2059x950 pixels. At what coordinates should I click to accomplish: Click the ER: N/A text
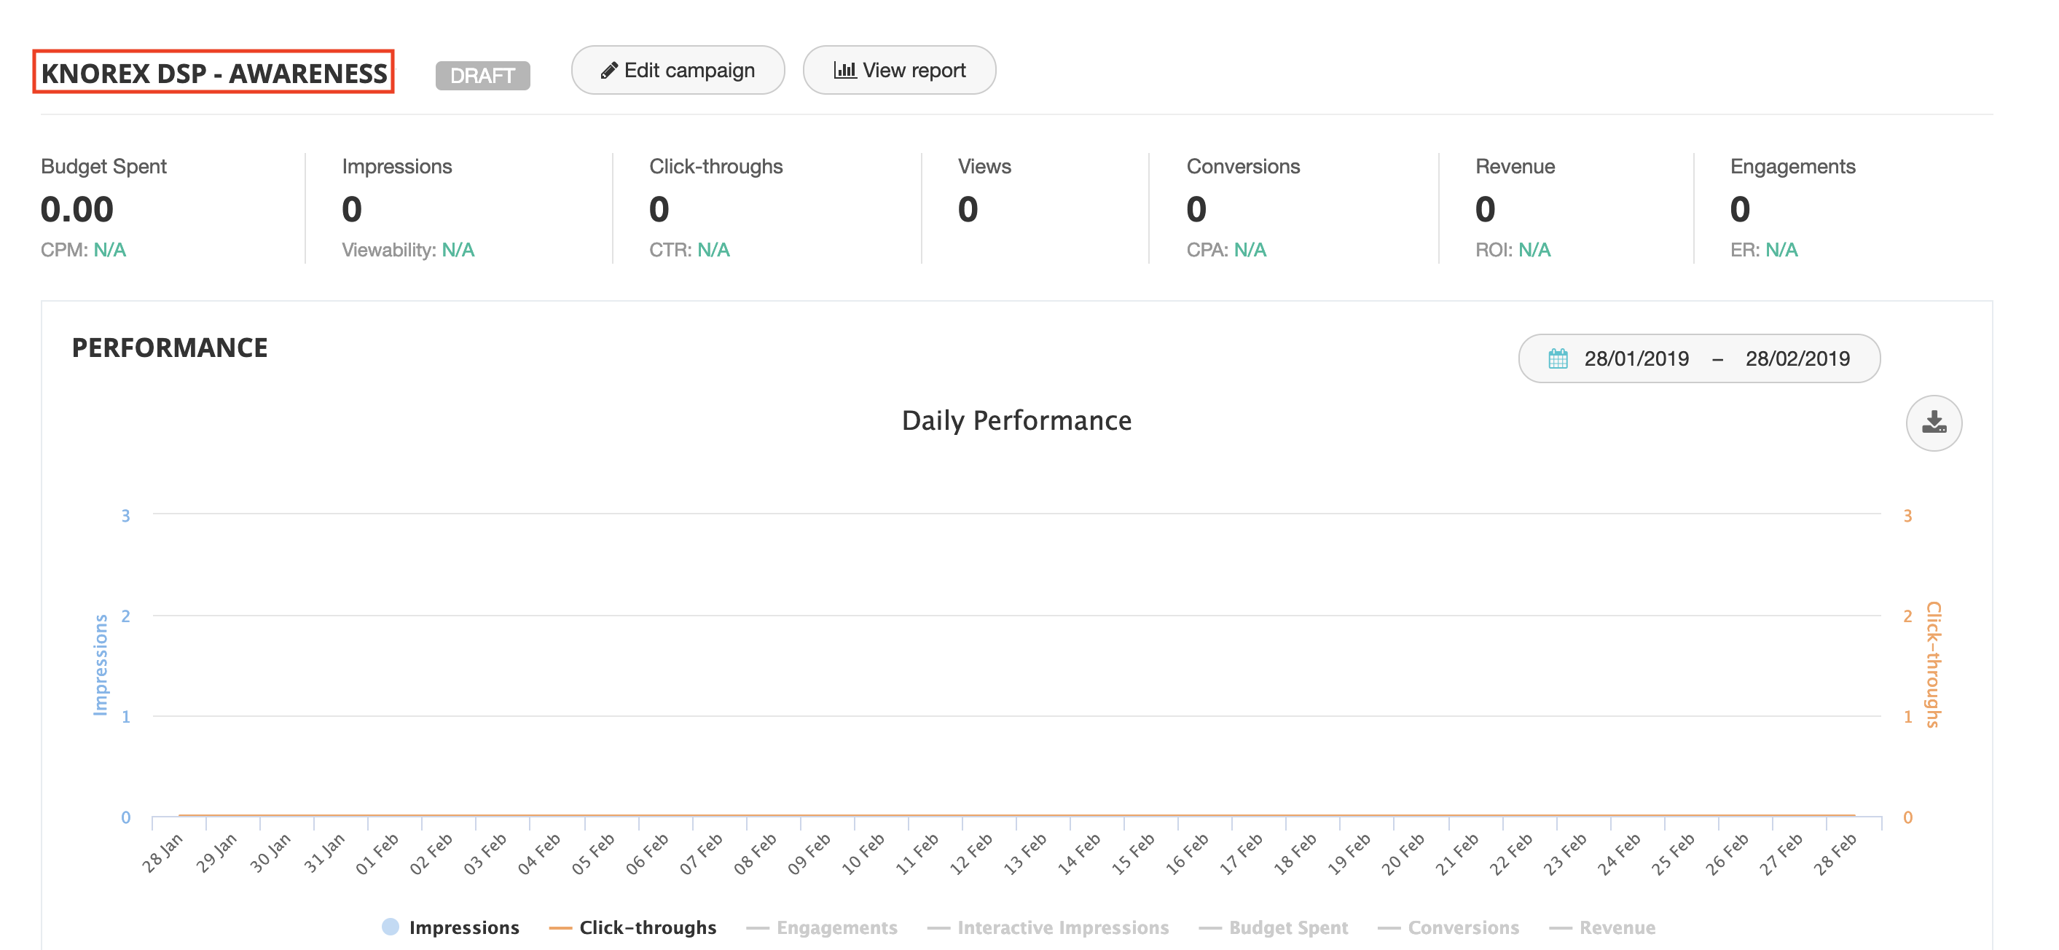click(1763, 250)
